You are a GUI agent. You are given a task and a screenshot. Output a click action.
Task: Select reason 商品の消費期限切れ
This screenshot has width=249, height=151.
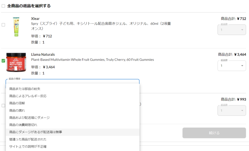click(x=73, y=125)
